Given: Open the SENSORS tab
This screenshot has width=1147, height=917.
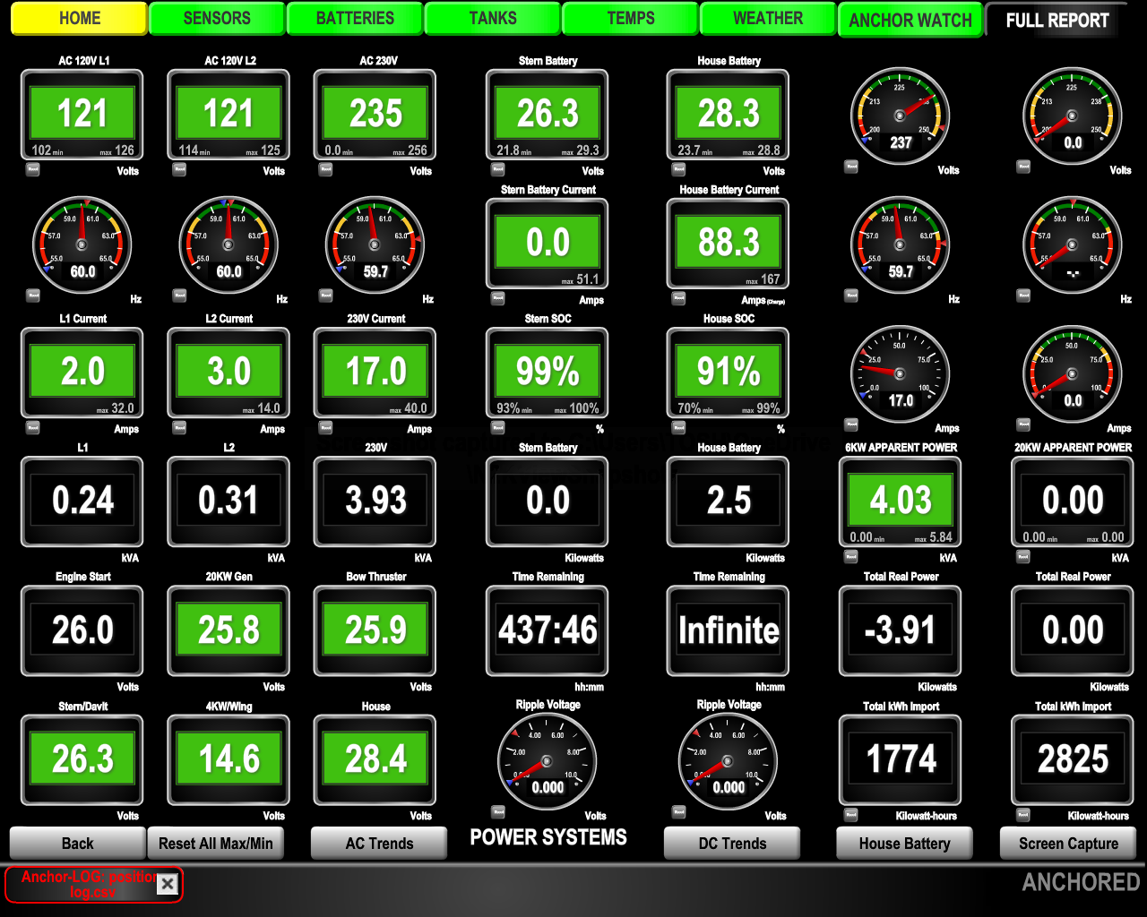Looking at the screenshot, I should click(217, 18).
